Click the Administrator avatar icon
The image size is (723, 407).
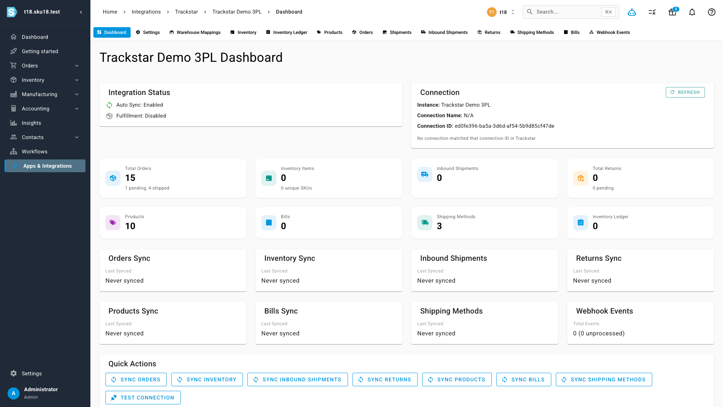click(x=14, y=393)
